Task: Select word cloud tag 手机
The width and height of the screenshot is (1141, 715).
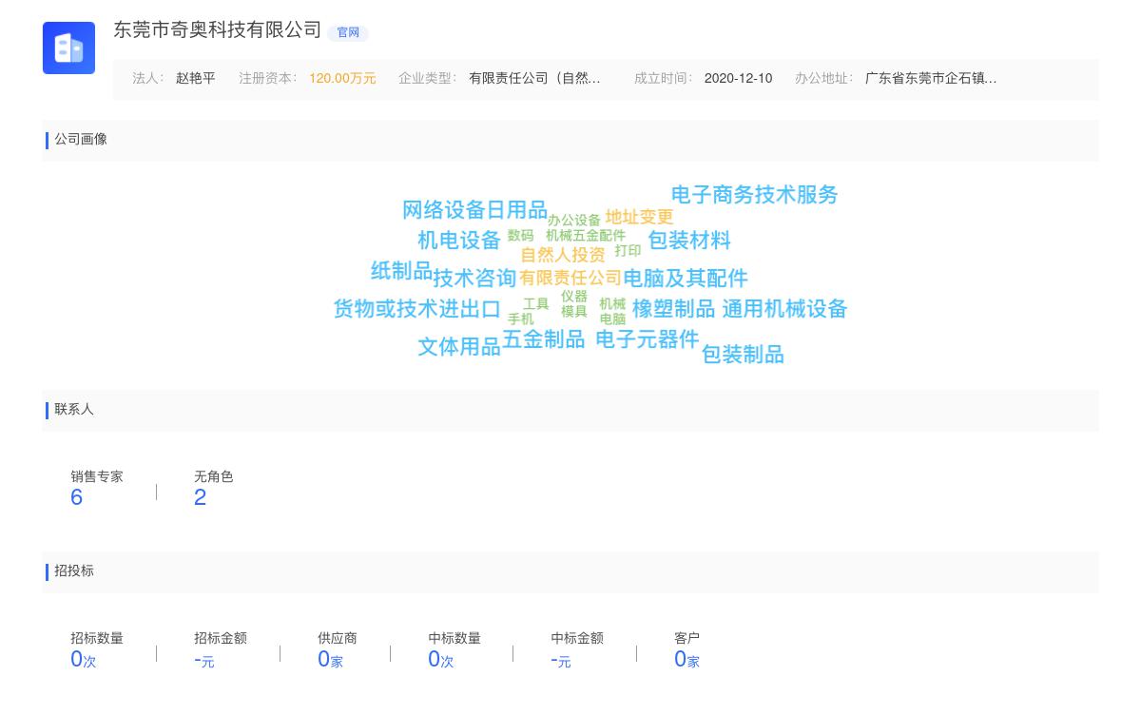Action: point(521,319)
